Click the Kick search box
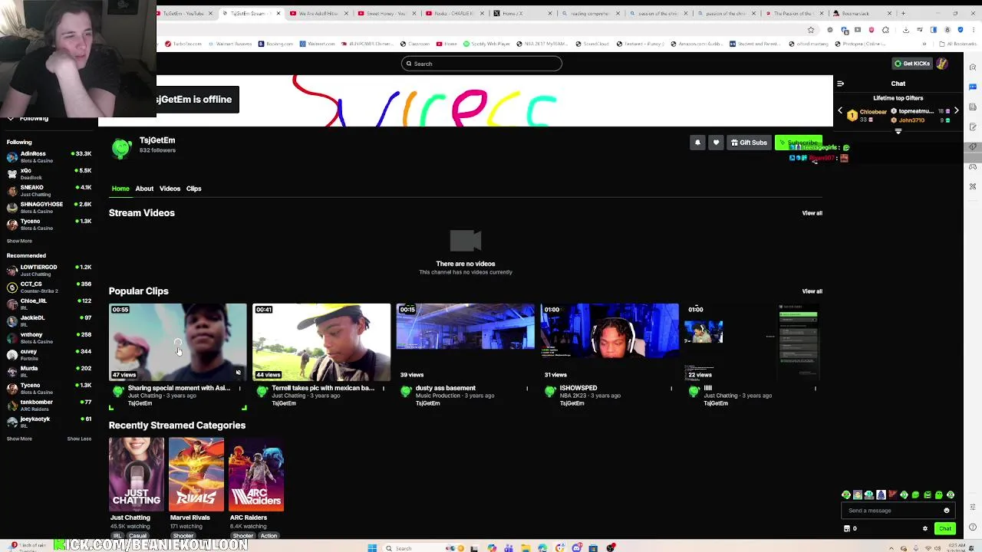The width and height of the screenshot is (982, 552). pyautogui.click(x=481, y=64)
